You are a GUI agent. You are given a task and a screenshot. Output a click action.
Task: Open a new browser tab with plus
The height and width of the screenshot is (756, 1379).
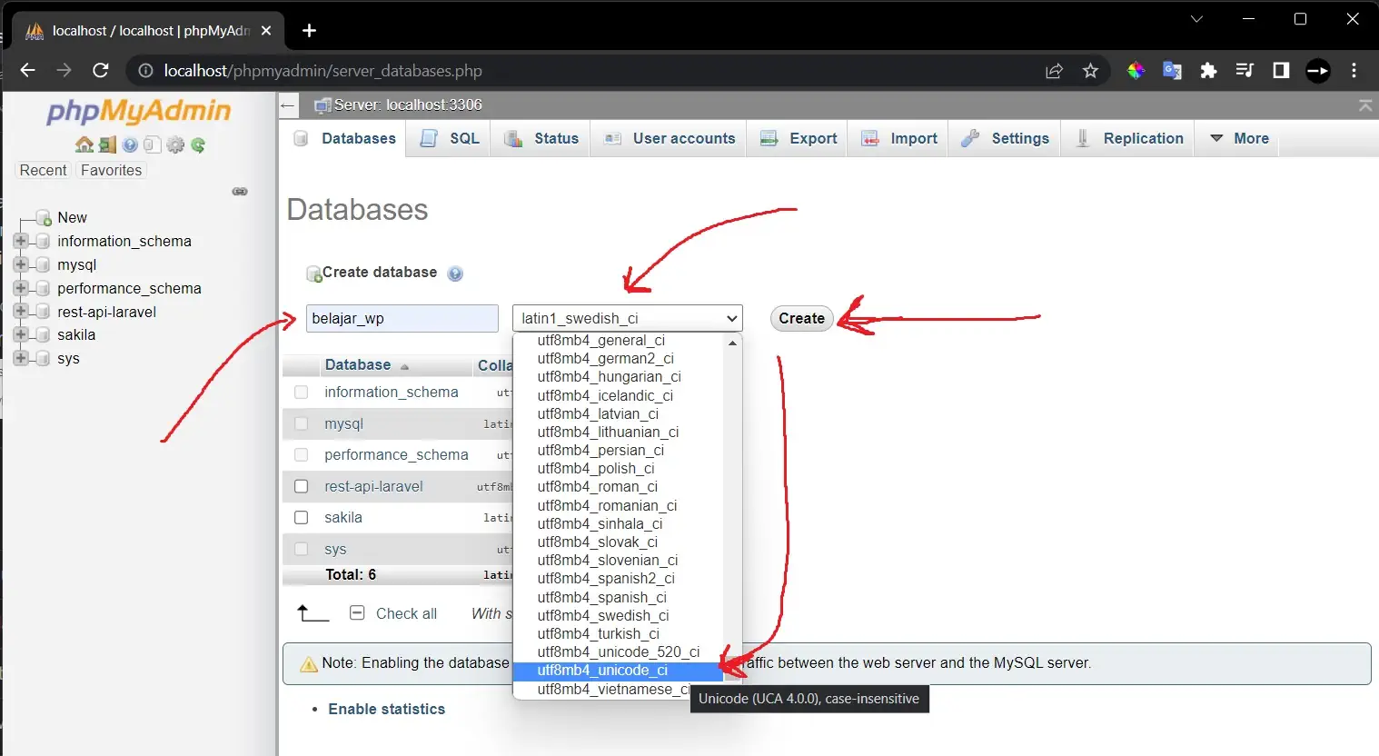pyautogui.click(x=309, y=31)
